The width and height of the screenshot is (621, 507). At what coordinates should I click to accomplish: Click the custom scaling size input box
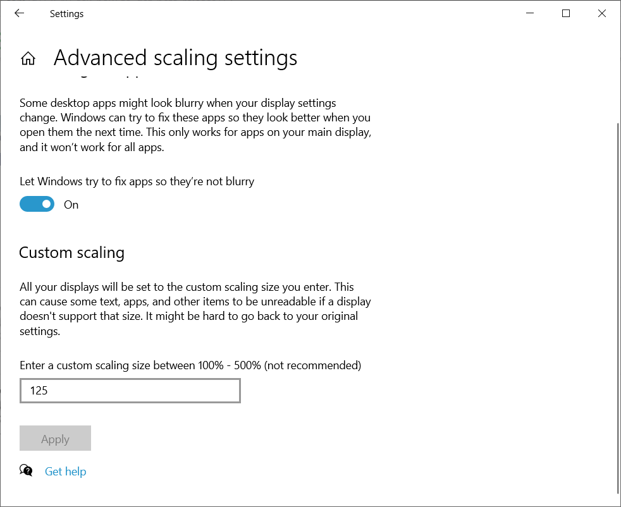pyautogui.click(x=130, y=391)
